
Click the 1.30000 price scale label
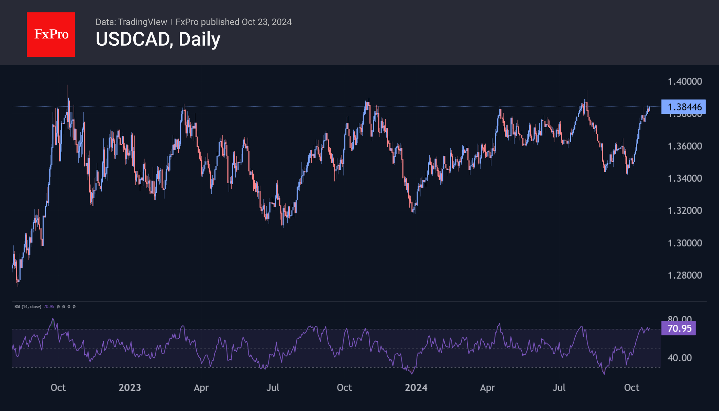click(685, 243)
